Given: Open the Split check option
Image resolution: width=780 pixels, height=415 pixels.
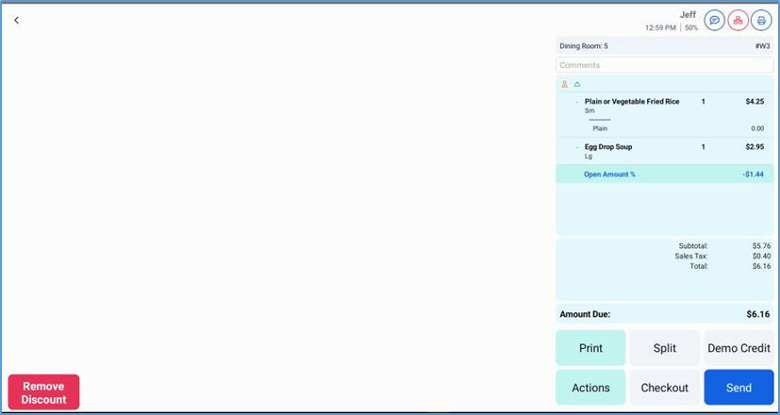Looking at the screenshot, I should pos(665,348).
